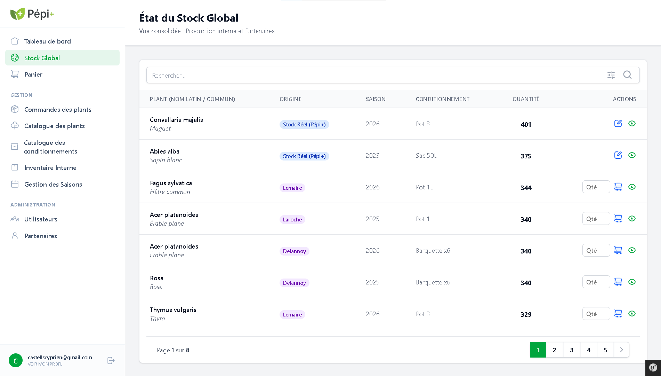View the Acer platanoides Laroche entry details
Image resolution: width=661 pixels, height=376 pixels.
tap(632, 218)
